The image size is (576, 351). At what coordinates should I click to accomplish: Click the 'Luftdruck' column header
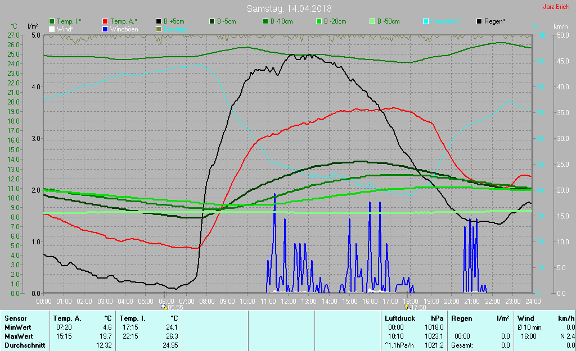[400, 318]
